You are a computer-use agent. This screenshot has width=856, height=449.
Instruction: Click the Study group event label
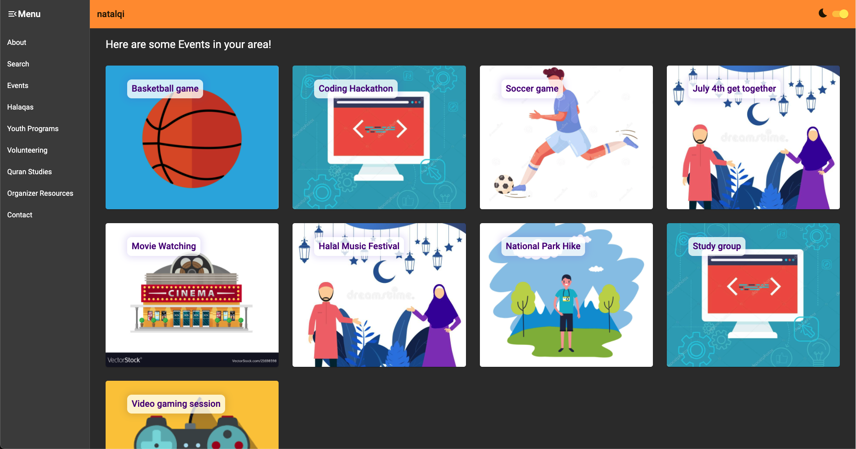pos(717,246)
